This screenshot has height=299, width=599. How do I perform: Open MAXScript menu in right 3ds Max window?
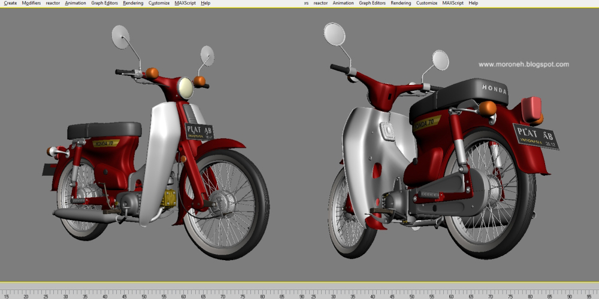pyautogui.click(x=453, y=3)
